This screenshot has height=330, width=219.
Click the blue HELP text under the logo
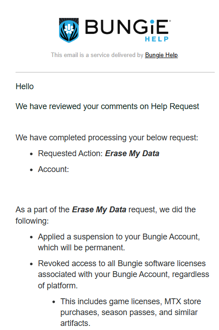coord(157,39)
